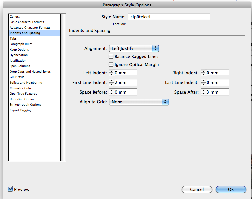Click into the First Line Indent value field
Viewport: 252px width, 199px height.
tap(125, 83)
